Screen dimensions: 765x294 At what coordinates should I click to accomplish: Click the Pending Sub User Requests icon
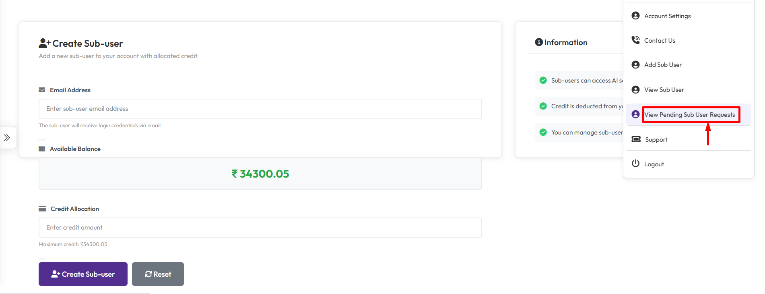tap(635, 114)
